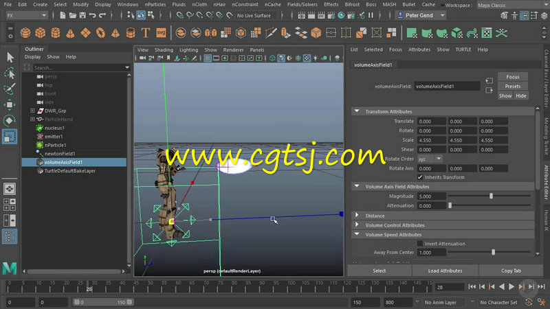
Task: Activate the Rotate tool
Action: click(10, 120)
